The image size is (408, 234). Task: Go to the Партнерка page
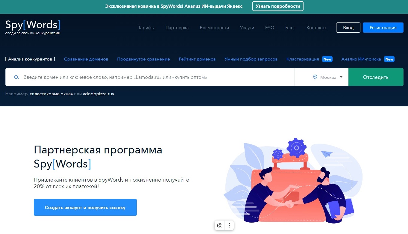[177, 28]
